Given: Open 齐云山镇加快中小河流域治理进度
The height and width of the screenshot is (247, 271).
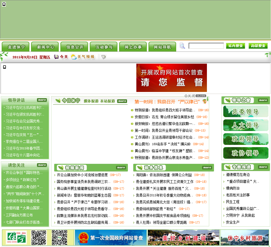Looking at the screenshot, I should click(82, 175).
